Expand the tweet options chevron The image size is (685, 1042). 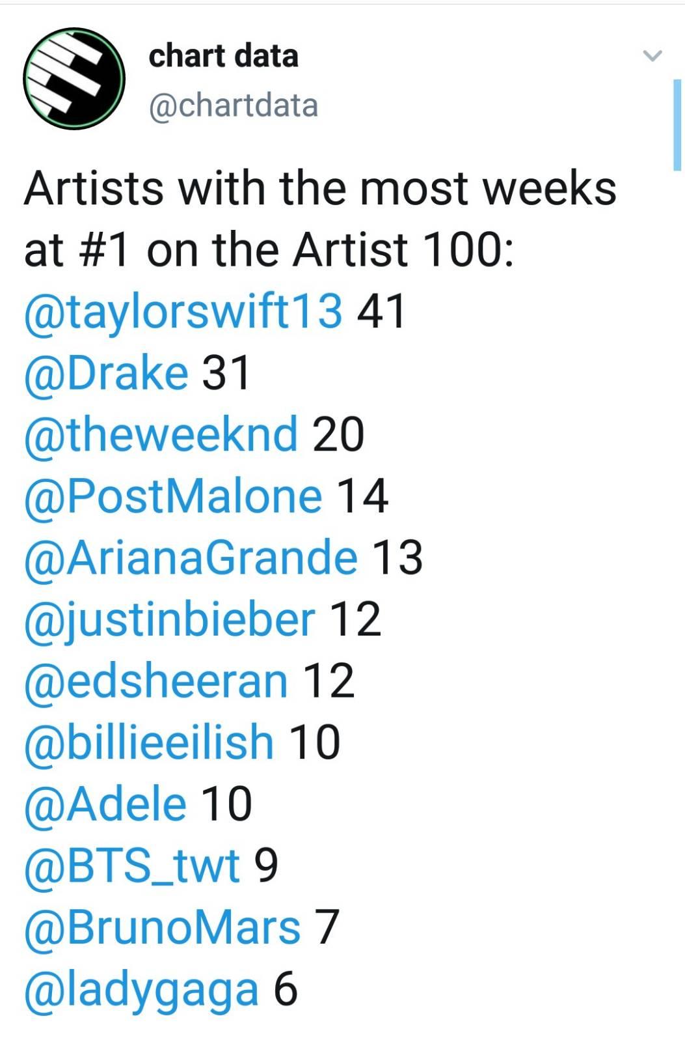652,55
